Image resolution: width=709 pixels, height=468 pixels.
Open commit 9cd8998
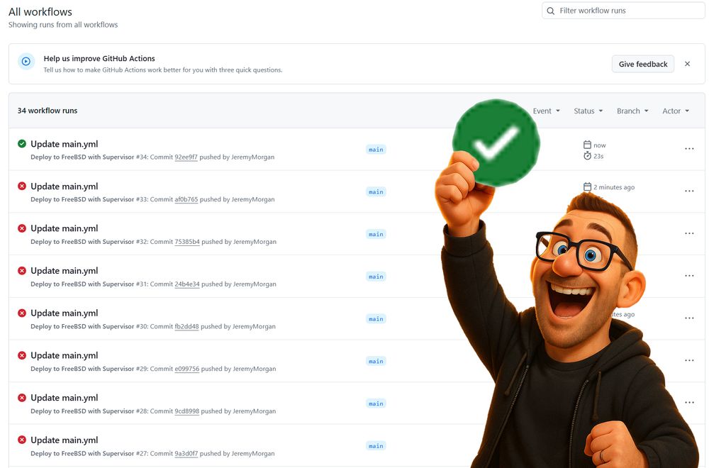pos(186,411)
